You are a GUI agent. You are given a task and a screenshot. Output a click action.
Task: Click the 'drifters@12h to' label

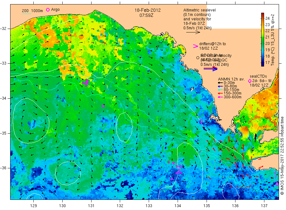[x=213, y=44]
